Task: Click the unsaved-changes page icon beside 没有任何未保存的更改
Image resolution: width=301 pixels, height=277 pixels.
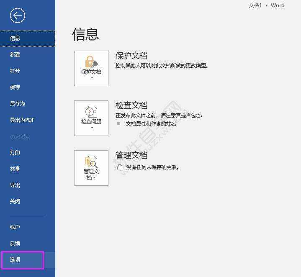Action: click(119, 167)
